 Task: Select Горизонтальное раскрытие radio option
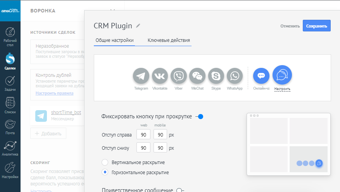[x=105, y=172]
